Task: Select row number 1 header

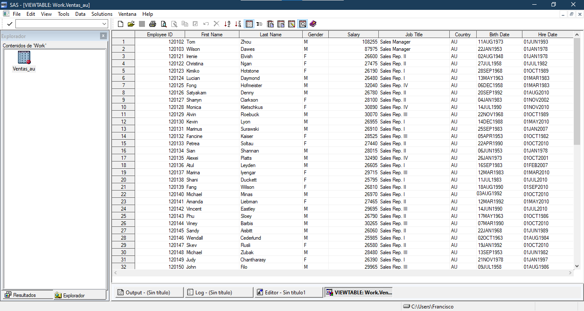Action: (x=124, y=42)
